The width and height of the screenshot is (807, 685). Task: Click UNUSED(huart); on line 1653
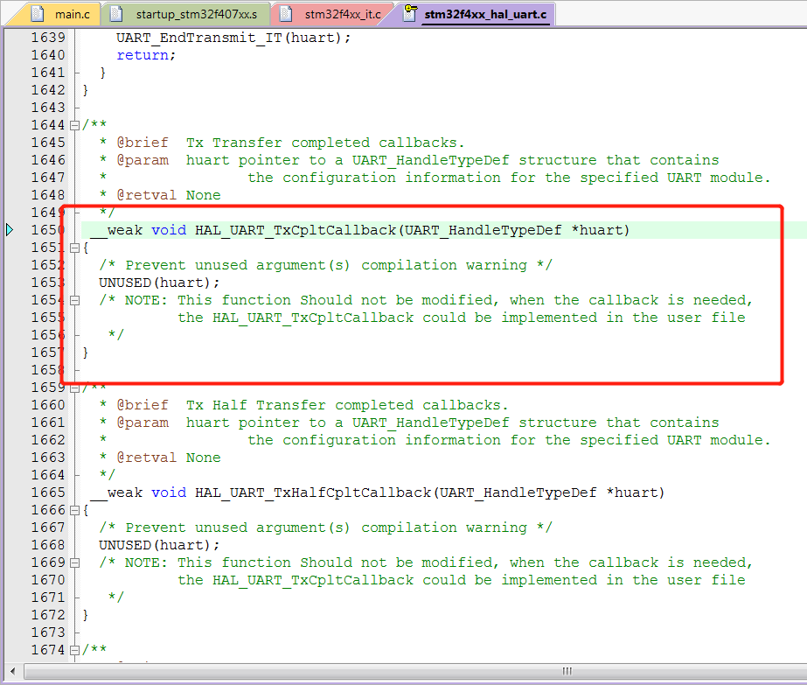coord(159,283)
